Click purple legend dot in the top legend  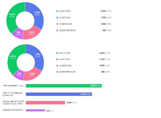[x=57, y=30]
